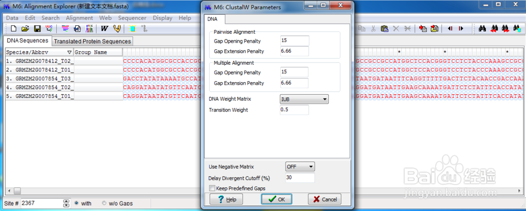Select the 'with' gaps radio button
This screenshot has height=211, width=526.
(x=76, y=203)
